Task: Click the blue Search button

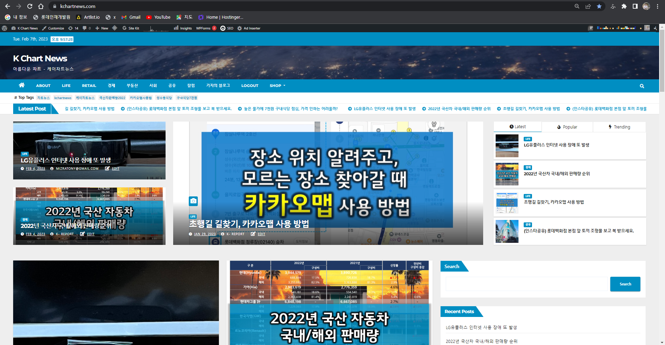Action: pyautogui.click(x=625, y=284)
